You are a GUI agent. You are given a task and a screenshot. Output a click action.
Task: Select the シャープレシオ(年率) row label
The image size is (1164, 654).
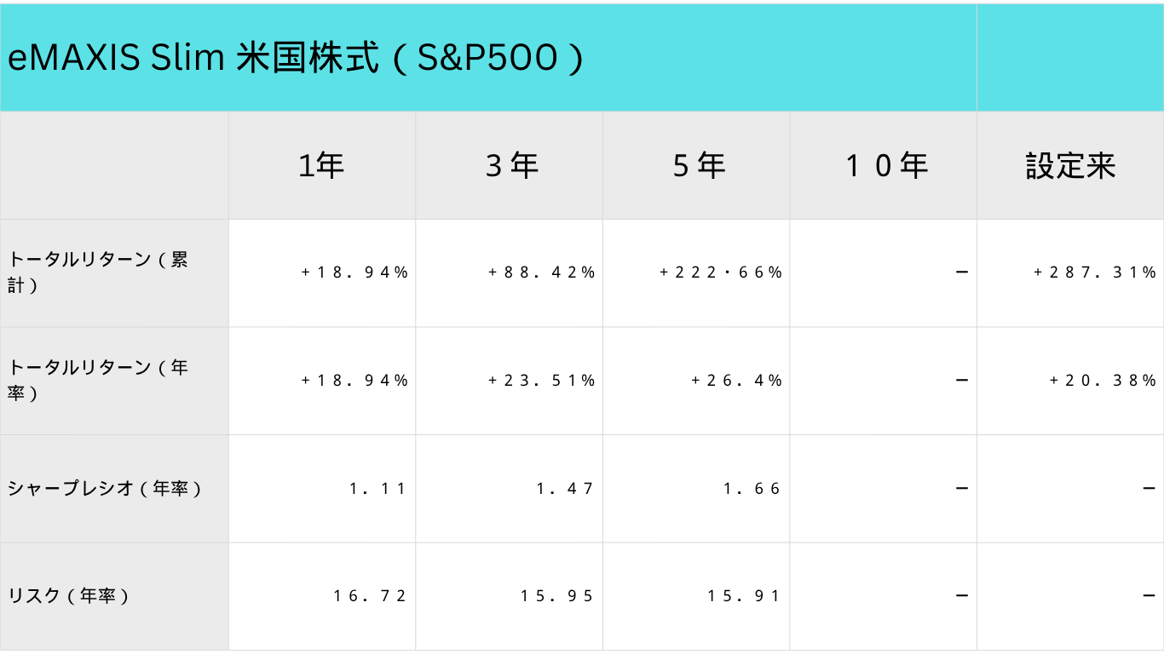click(x=105, y=489)
